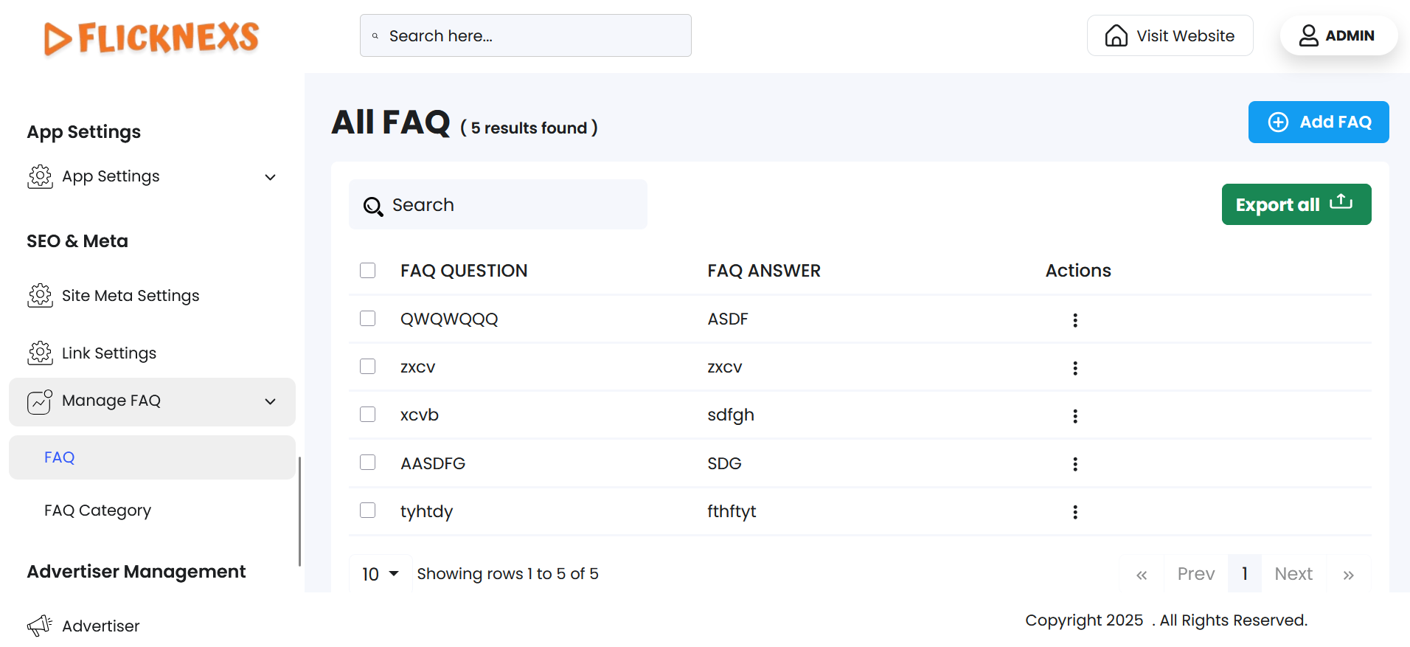Screen dimensions: 1410x647
Task: Click the ADMIN user profile icon
Action: tap(1308, 35)
